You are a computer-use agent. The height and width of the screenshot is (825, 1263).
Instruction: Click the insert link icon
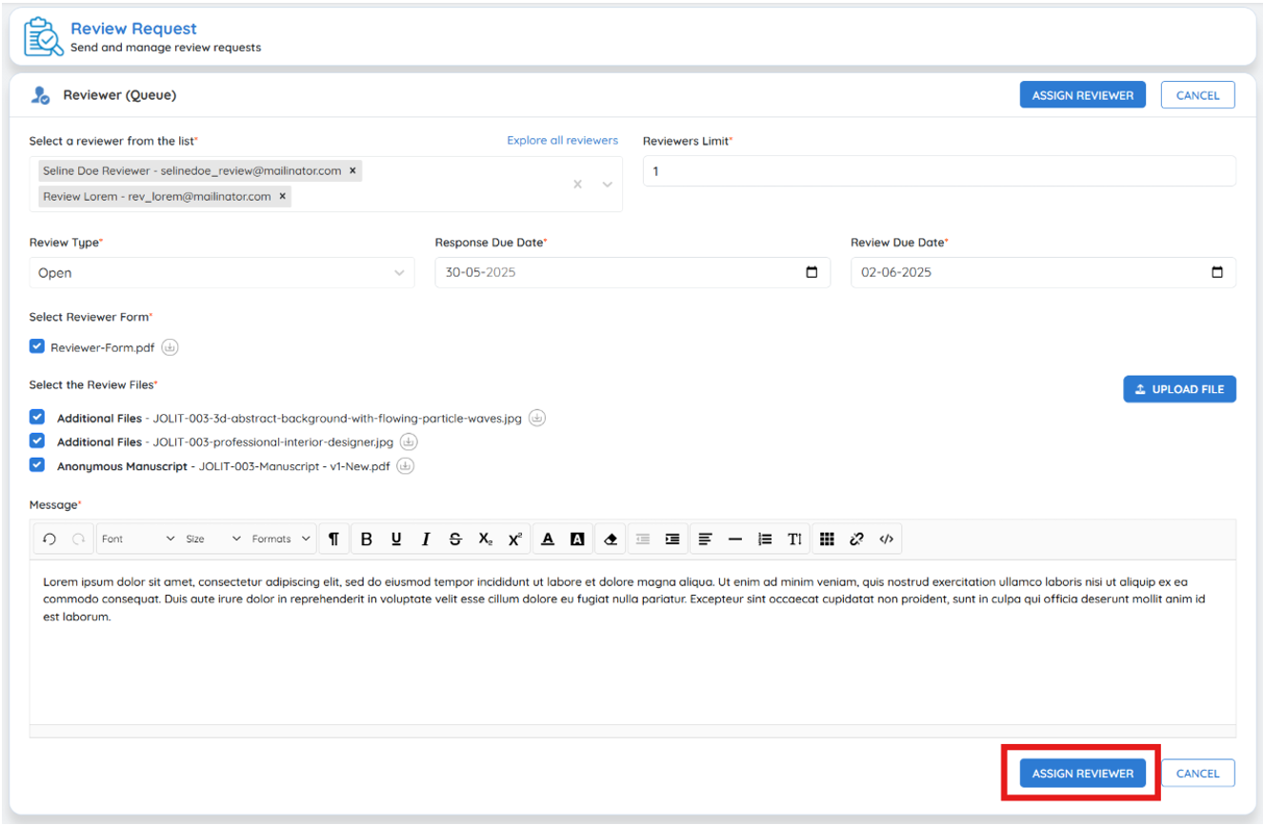[856, 539]
